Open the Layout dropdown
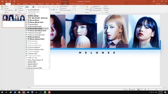Viewport: 168px width, 94px height. click(21, 6)
